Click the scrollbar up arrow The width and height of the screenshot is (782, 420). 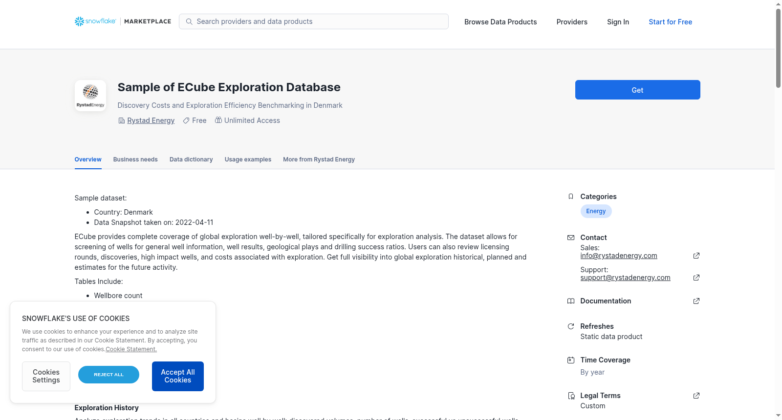pos(778,4)
